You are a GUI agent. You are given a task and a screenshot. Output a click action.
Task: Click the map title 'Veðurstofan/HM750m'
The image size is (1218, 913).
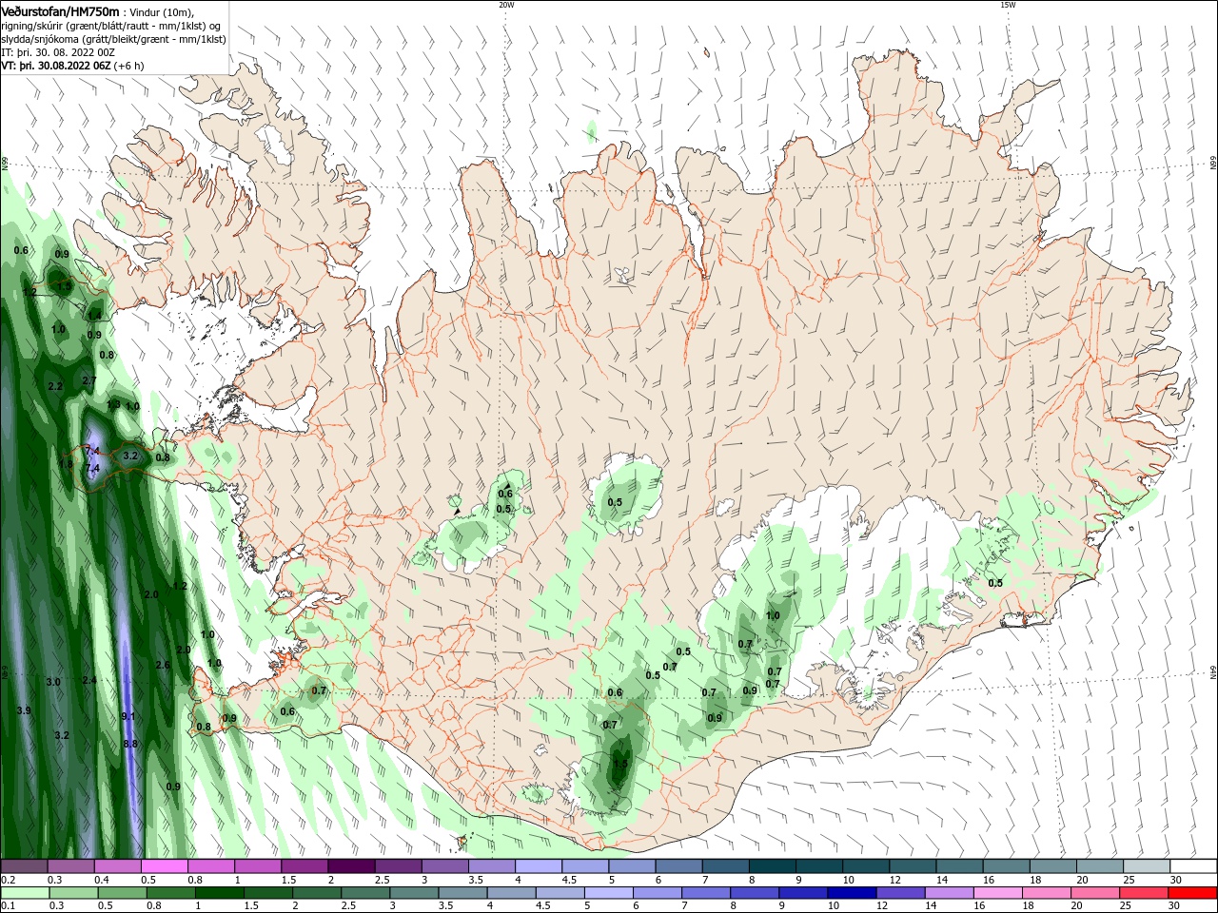tap(60, 11)
